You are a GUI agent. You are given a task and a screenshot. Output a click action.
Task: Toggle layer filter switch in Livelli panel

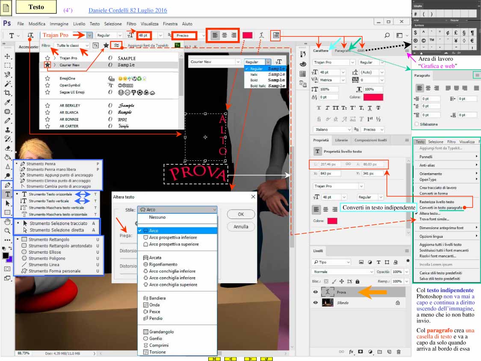(408, 261)
